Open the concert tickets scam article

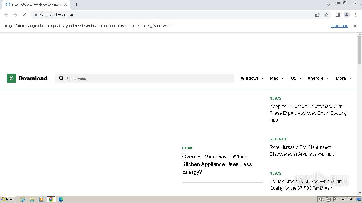coord(308,113)
